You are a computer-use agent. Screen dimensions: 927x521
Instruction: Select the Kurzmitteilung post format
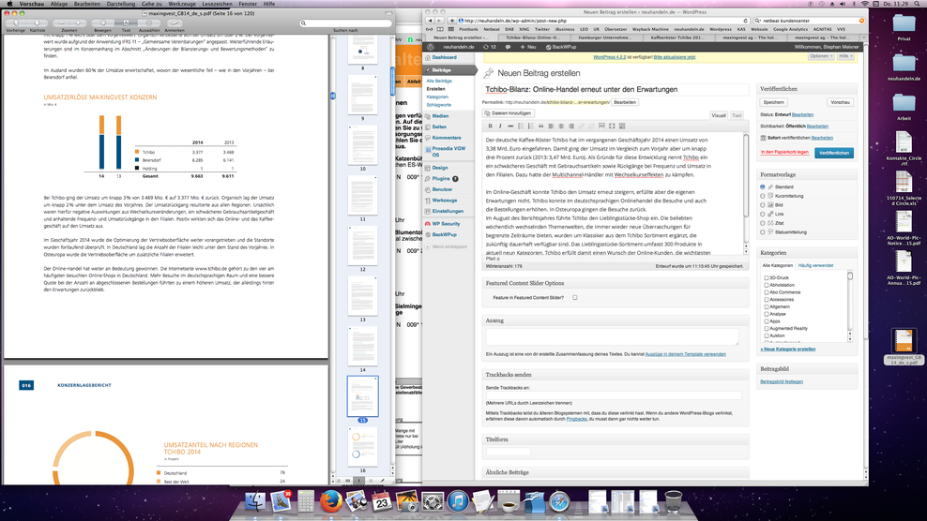(x=763, y=196)
